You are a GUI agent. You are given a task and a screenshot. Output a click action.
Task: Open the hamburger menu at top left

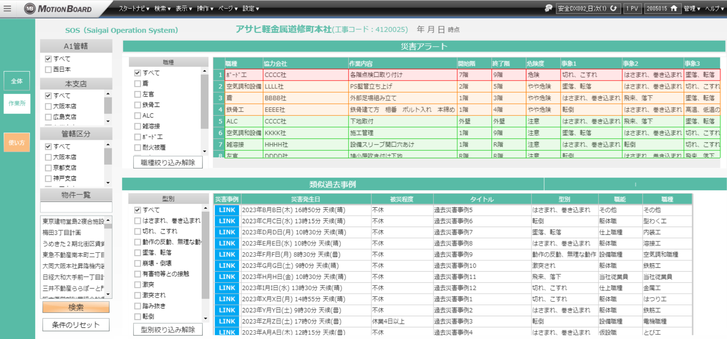pos(7,9)
